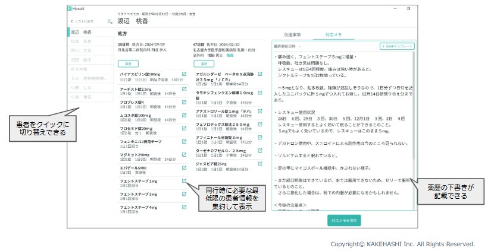Viewport: 488px width, 251px height.
Task: Open 薬歴 button under 2024/09/09 prescription
Action: click(128, 63)
